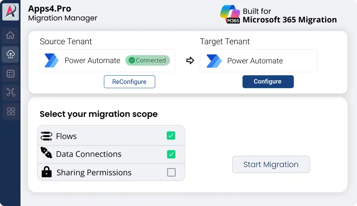Click the Flows row icon

(x=46, y=136)
